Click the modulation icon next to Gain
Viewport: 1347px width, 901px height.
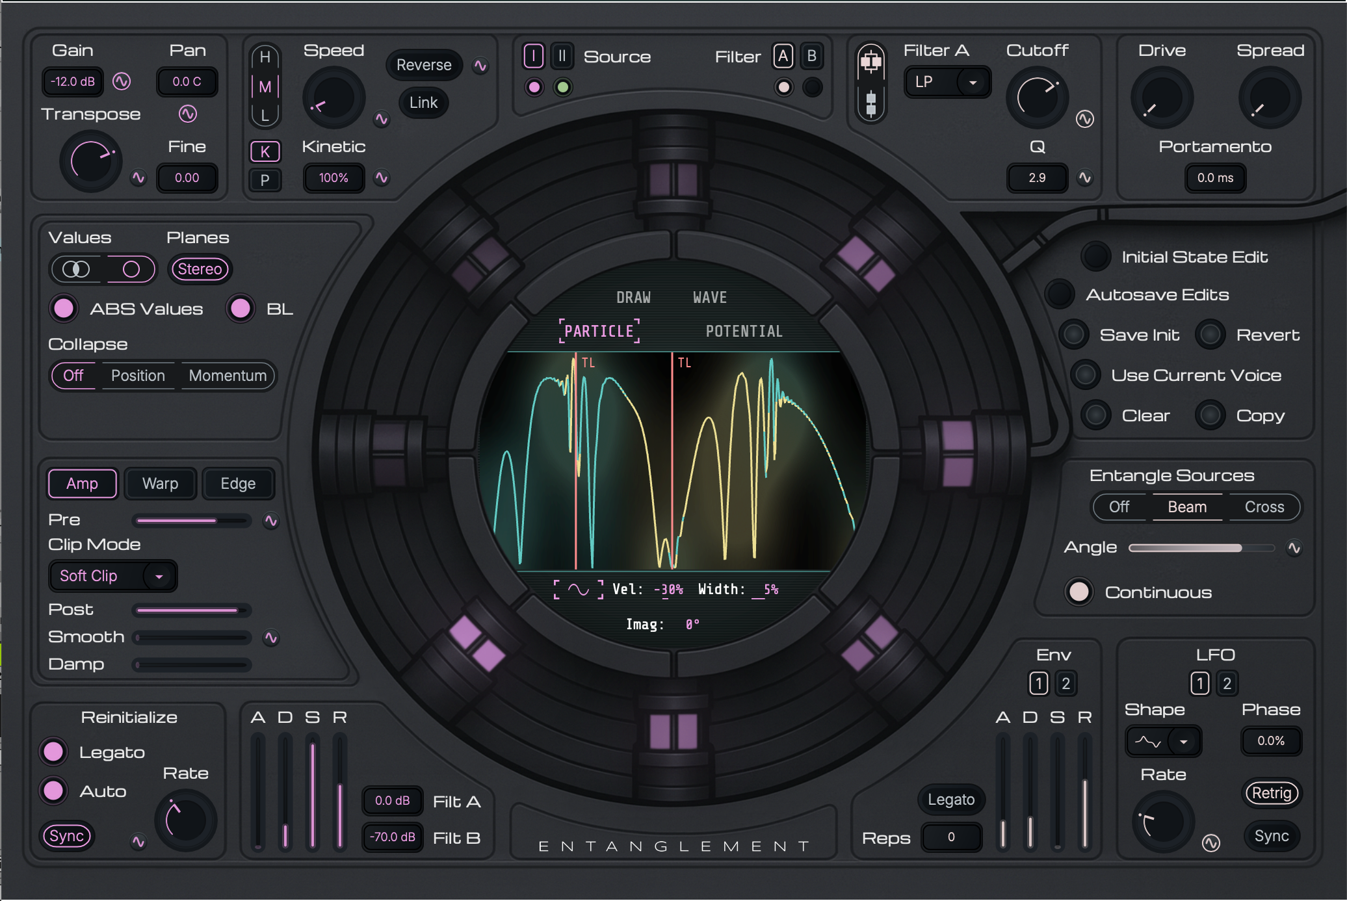pos(122,81)
